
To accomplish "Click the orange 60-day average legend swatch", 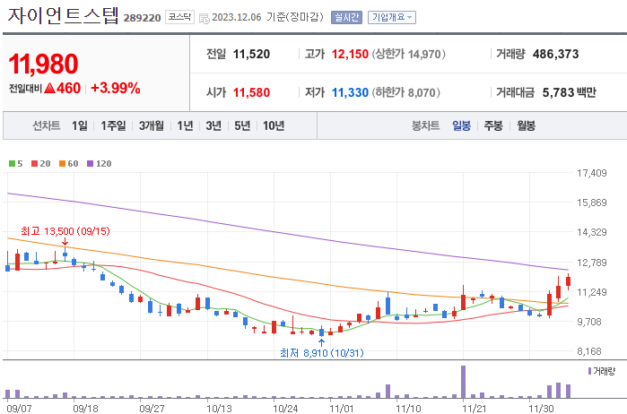I will pos(63,163).
